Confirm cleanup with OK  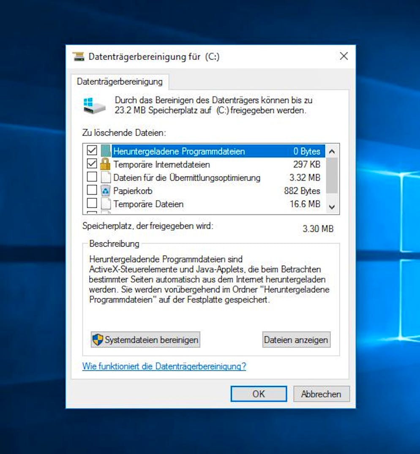pyautogui.click(x=259, y=394)
